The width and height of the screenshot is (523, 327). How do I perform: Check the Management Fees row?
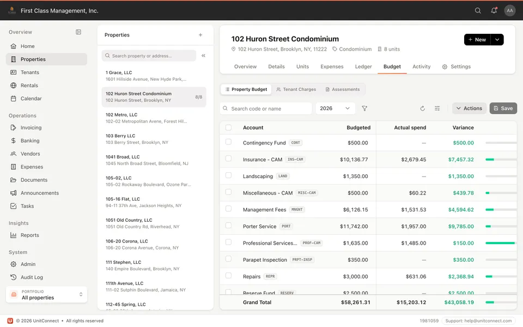click(x=228, y=209)
